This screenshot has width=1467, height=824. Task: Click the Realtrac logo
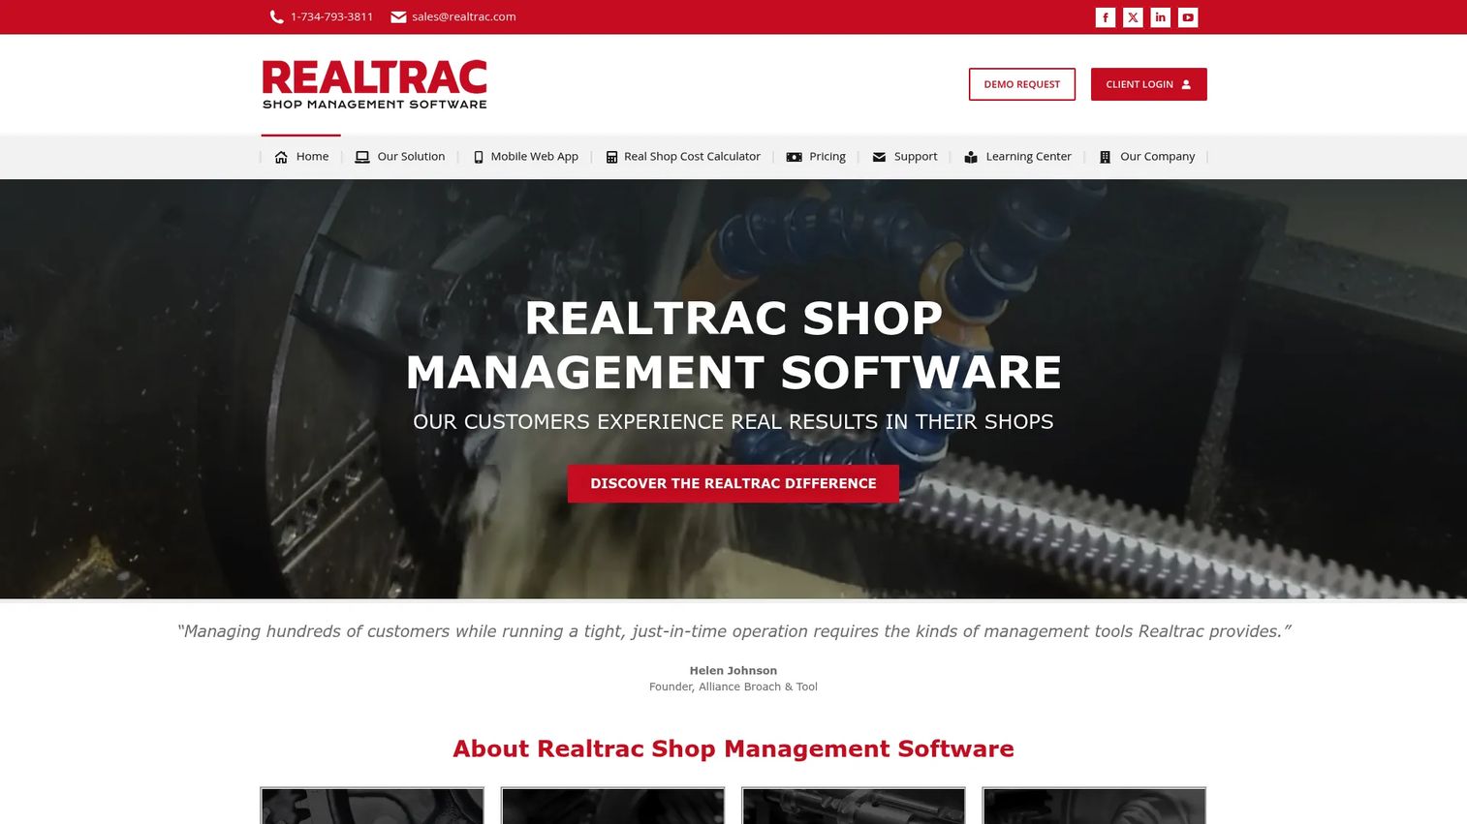(x=374, y=84)
